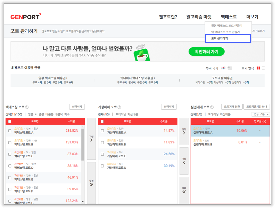
Task: Switch to list view mode
Action: pyautogui.click(x=263, y=68)
